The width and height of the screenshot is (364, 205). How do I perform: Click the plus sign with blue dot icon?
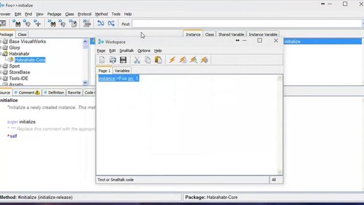click(37, 23)
